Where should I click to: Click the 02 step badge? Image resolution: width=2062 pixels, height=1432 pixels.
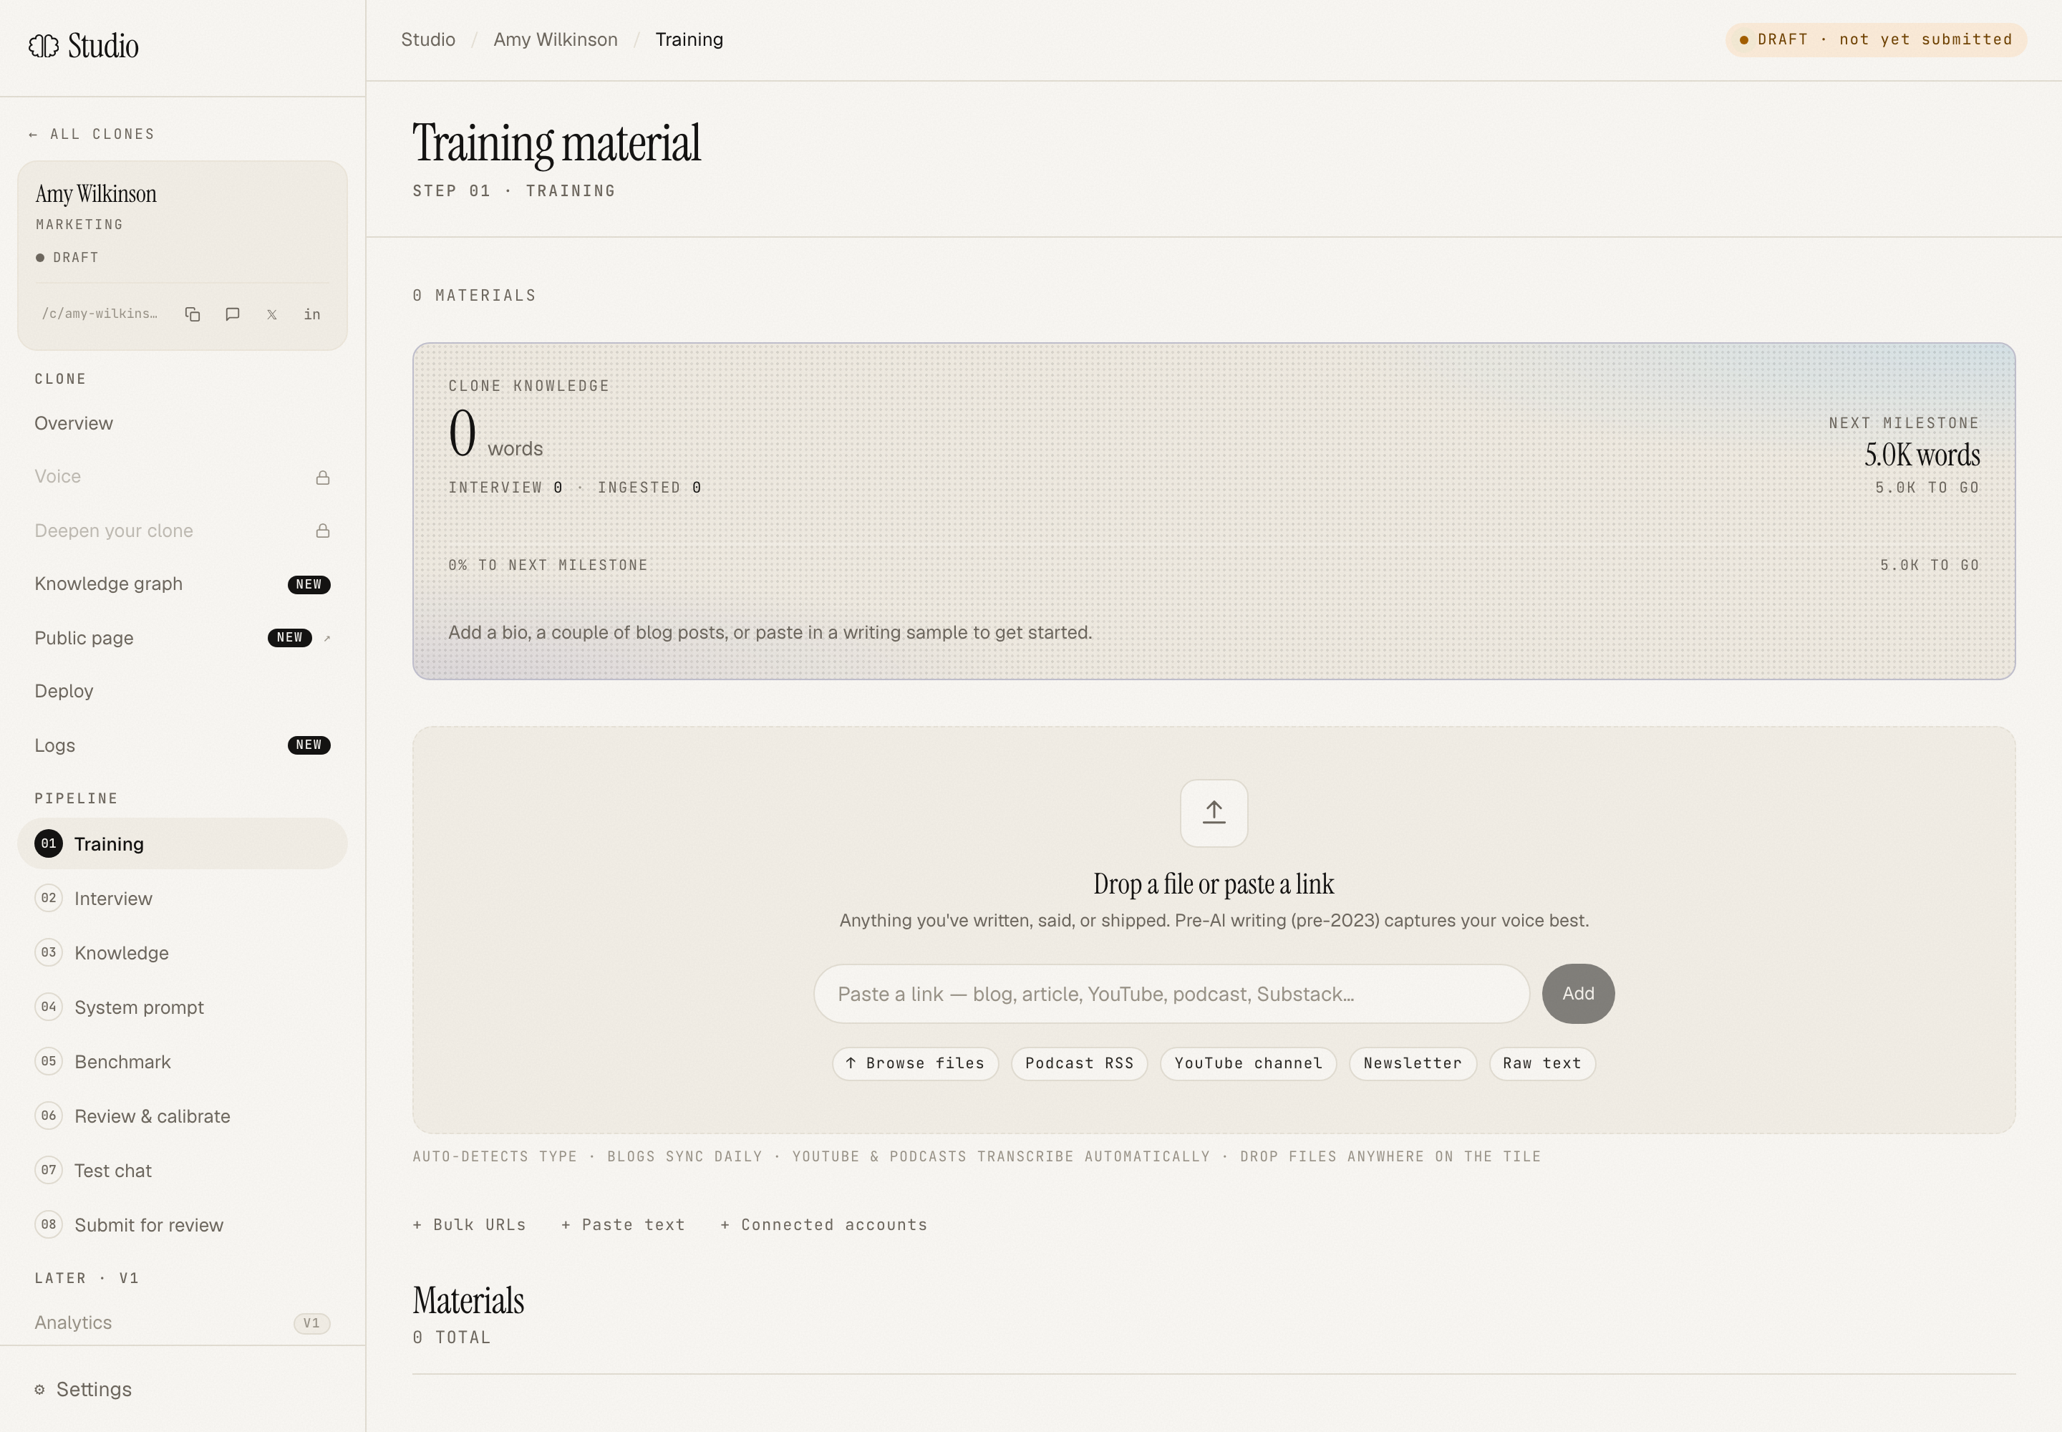(x=49, y=898)
